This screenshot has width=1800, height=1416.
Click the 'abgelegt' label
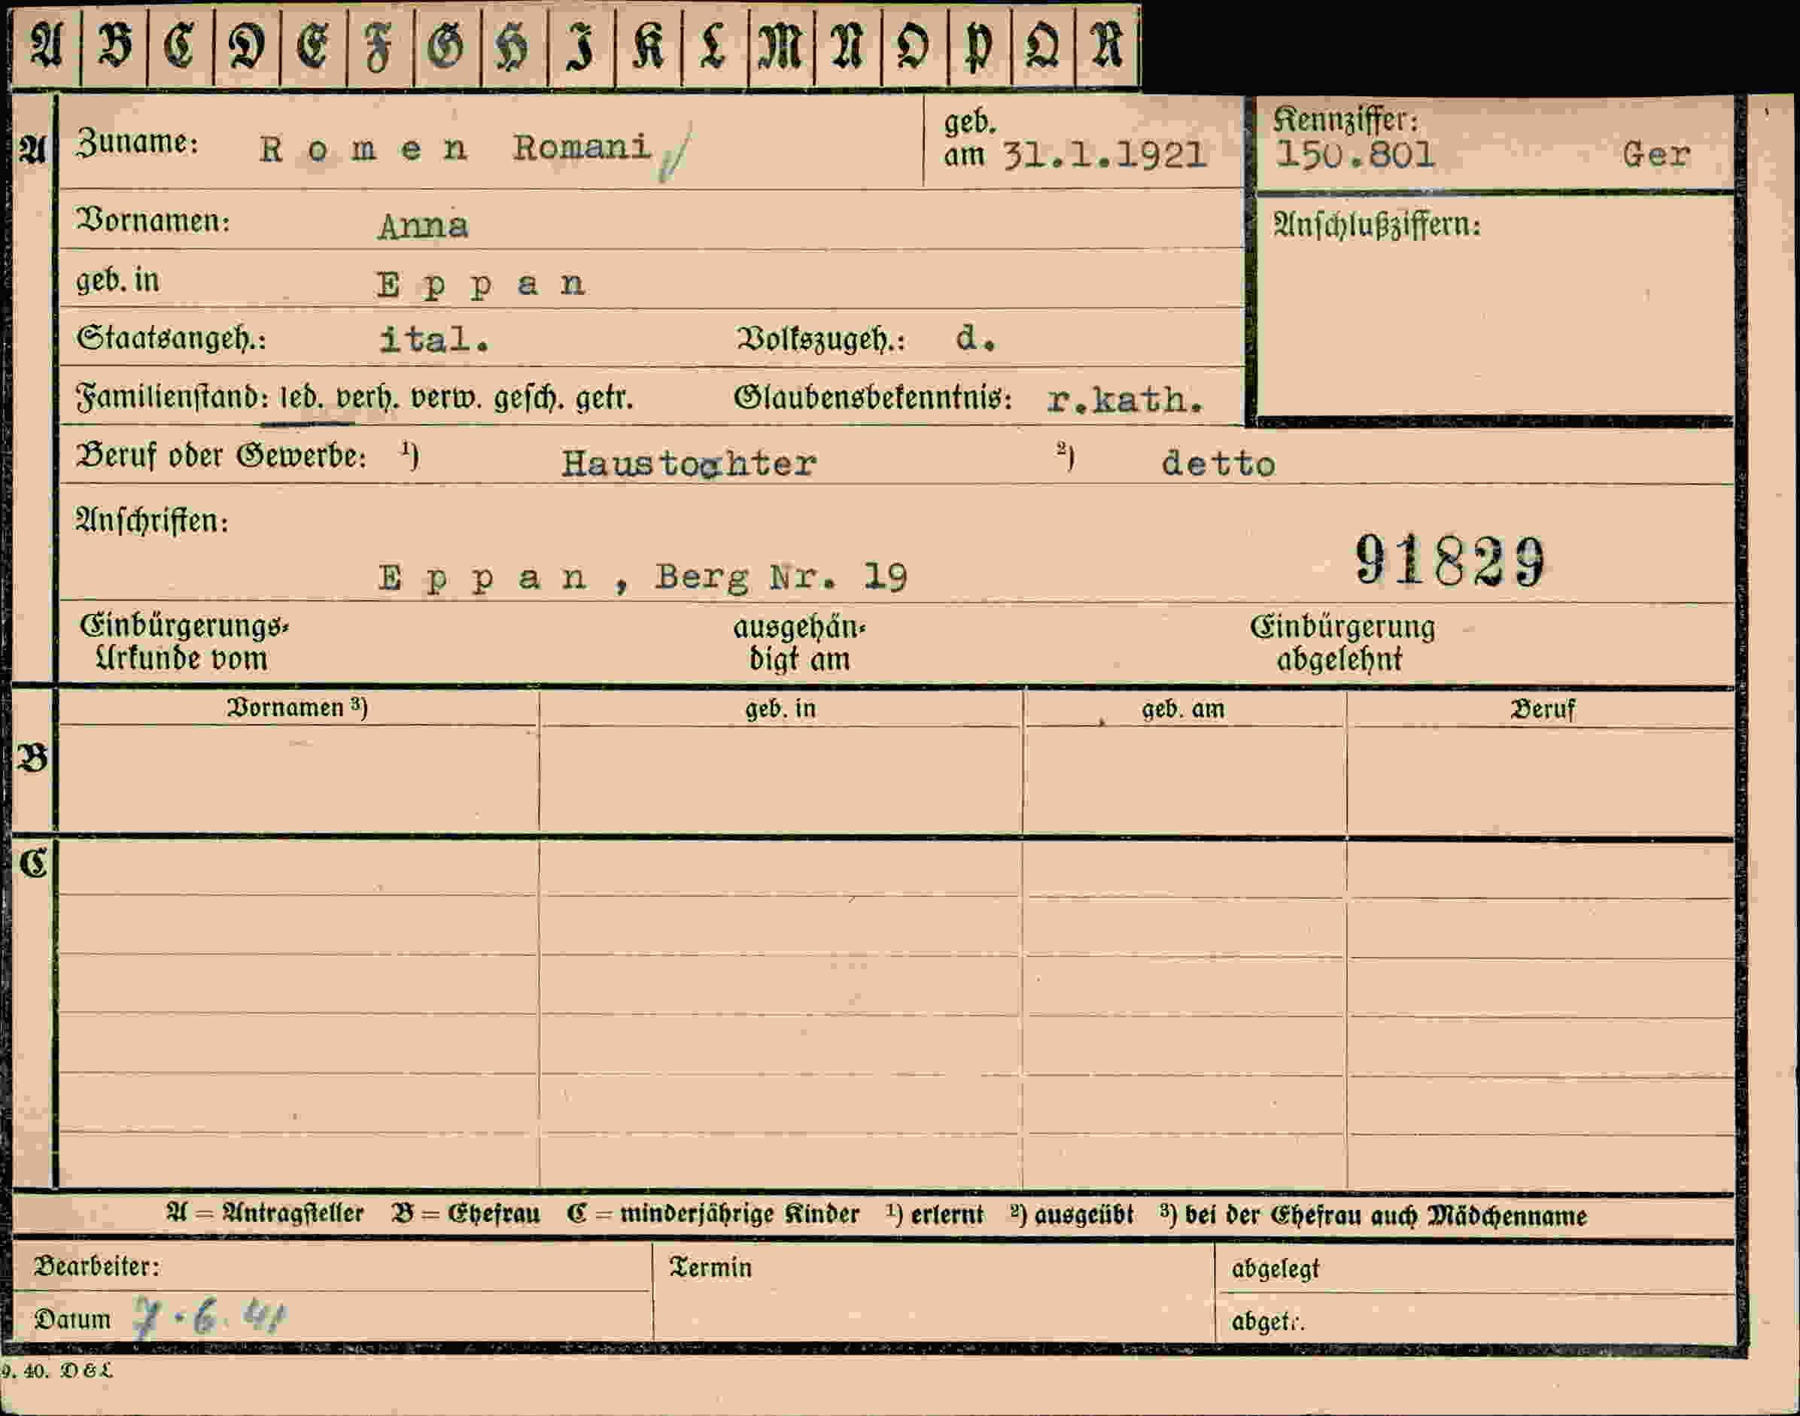click(1276, 1269)
